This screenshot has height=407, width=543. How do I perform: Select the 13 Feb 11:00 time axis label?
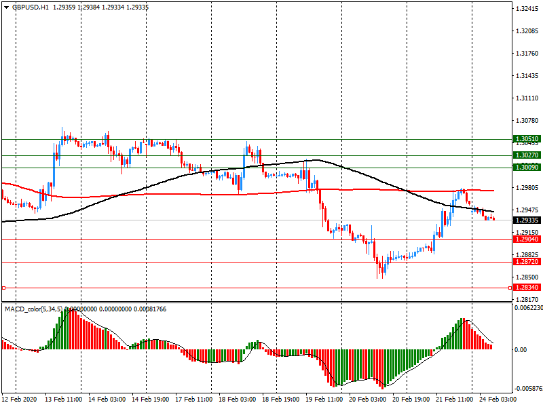[63, 399]
